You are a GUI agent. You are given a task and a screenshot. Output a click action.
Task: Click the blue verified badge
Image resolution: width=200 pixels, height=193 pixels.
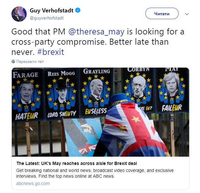(x=78, y=11)
